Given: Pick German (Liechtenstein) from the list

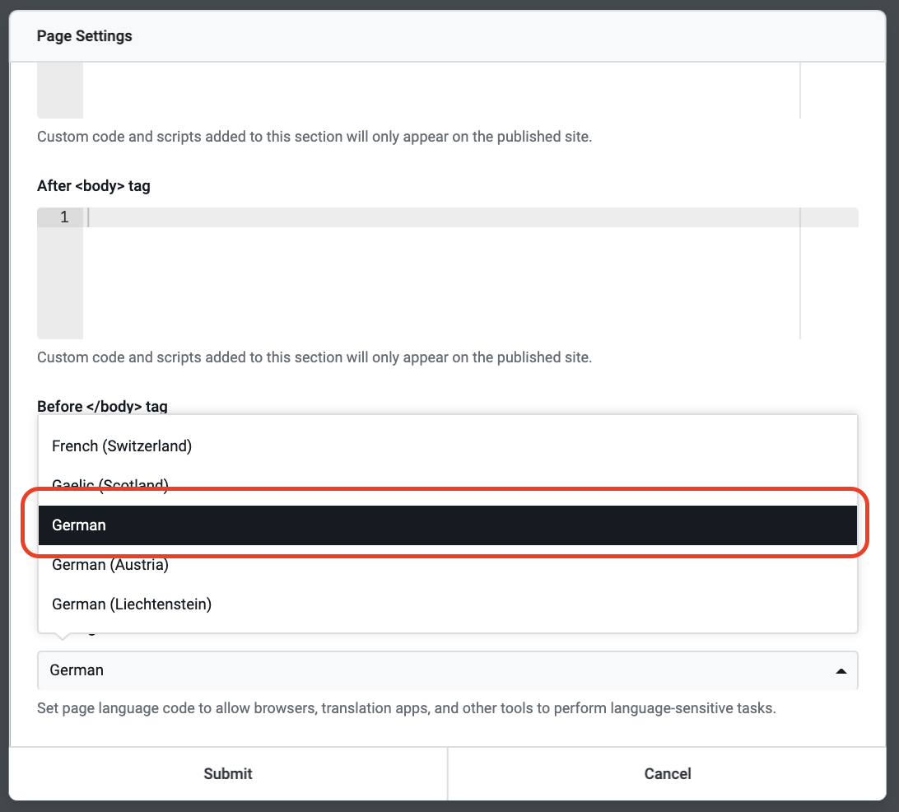Looking at the screenshot, I should pyautogui.click(x=447, y=604).
